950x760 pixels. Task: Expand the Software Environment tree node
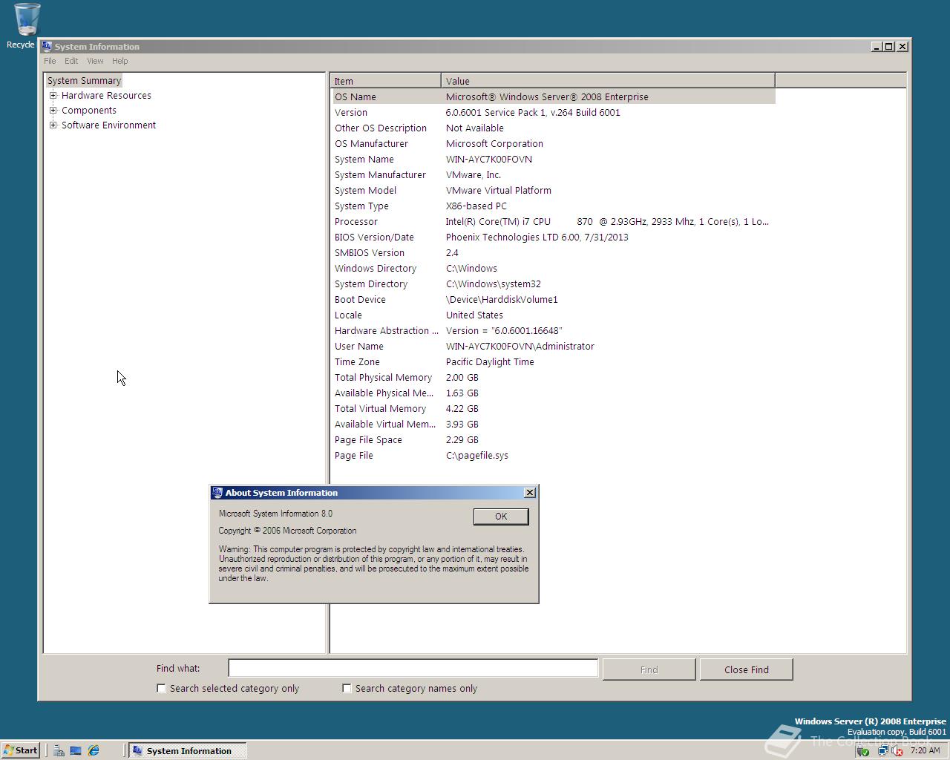[x=53, y=125]
